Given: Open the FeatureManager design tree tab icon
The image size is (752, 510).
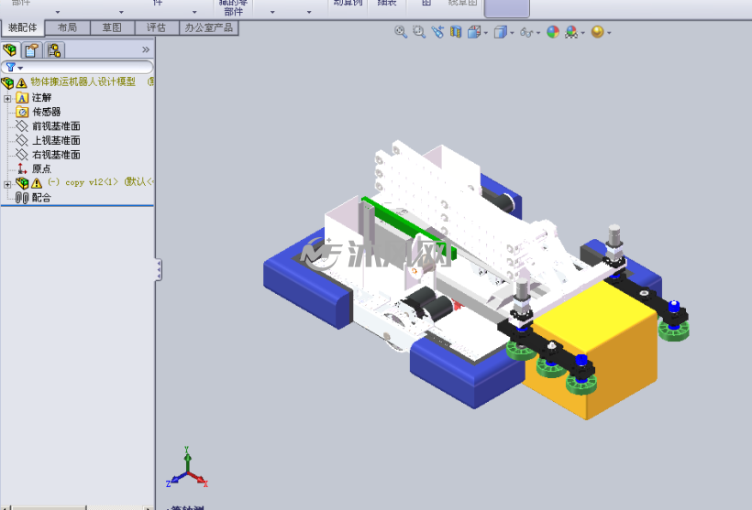Looking at the screenshot, I should [x=10, y=49].
